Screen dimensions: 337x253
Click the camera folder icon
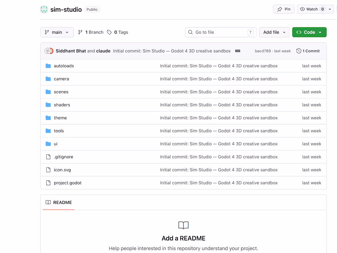(x=48, y=79)
